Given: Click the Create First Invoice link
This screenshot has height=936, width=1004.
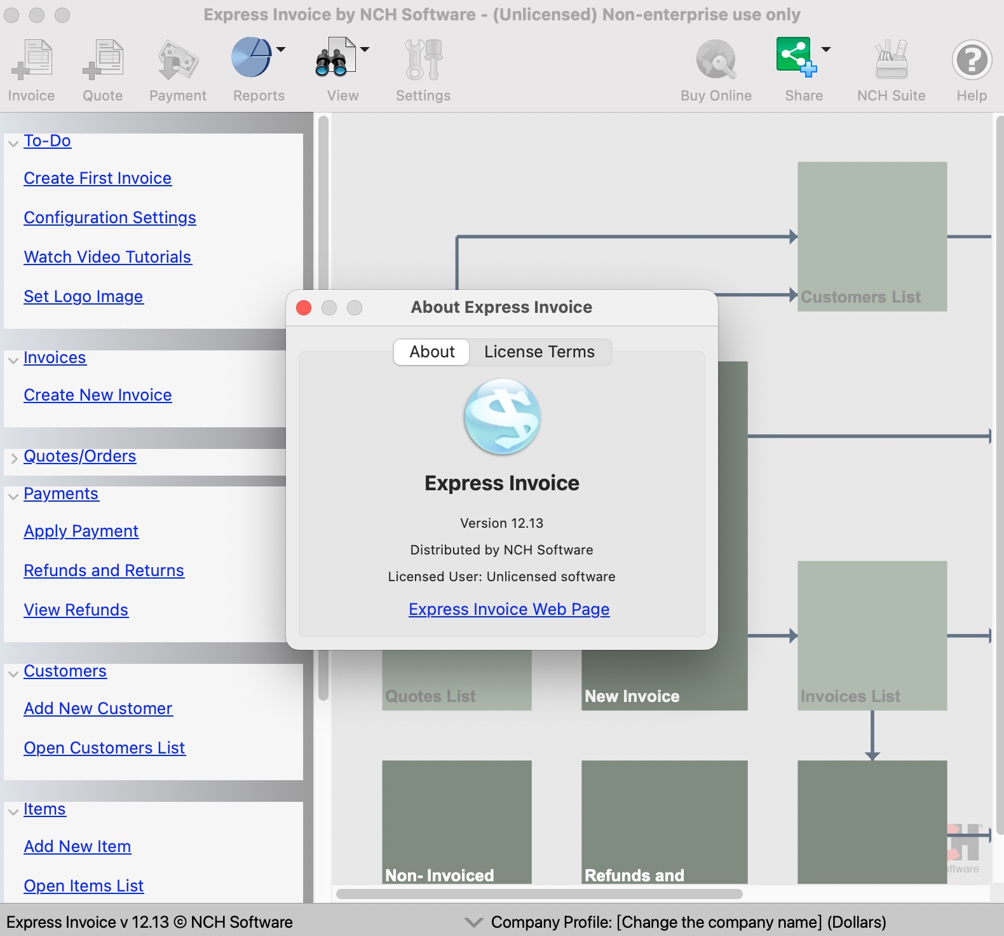Looking at the screenshot, I should pyautogui.click(x=98, y=178).
